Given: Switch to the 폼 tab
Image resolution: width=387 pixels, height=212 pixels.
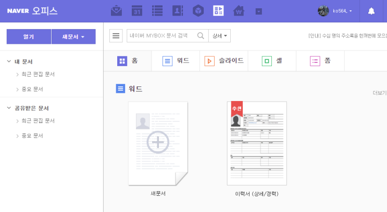Looking at the screenshot, I should point(320,61).
